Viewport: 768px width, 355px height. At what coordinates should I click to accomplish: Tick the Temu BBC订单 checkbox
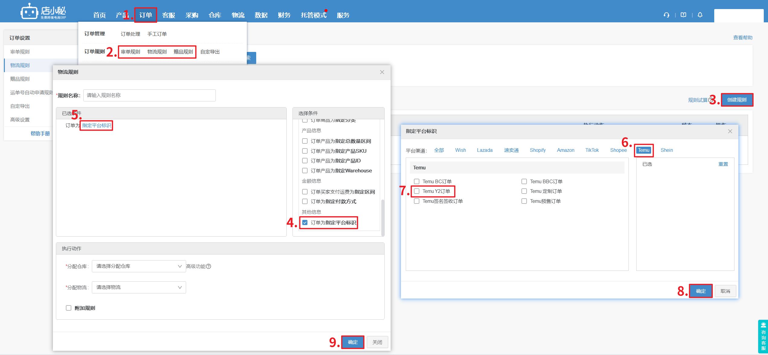point(524,181)
